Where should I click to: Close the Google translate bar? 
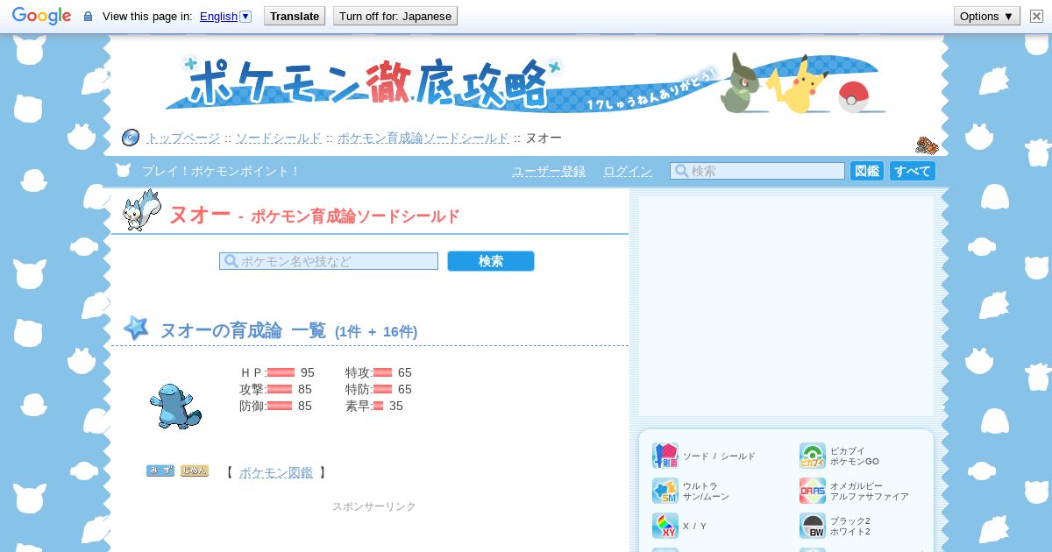[1036, 16]
